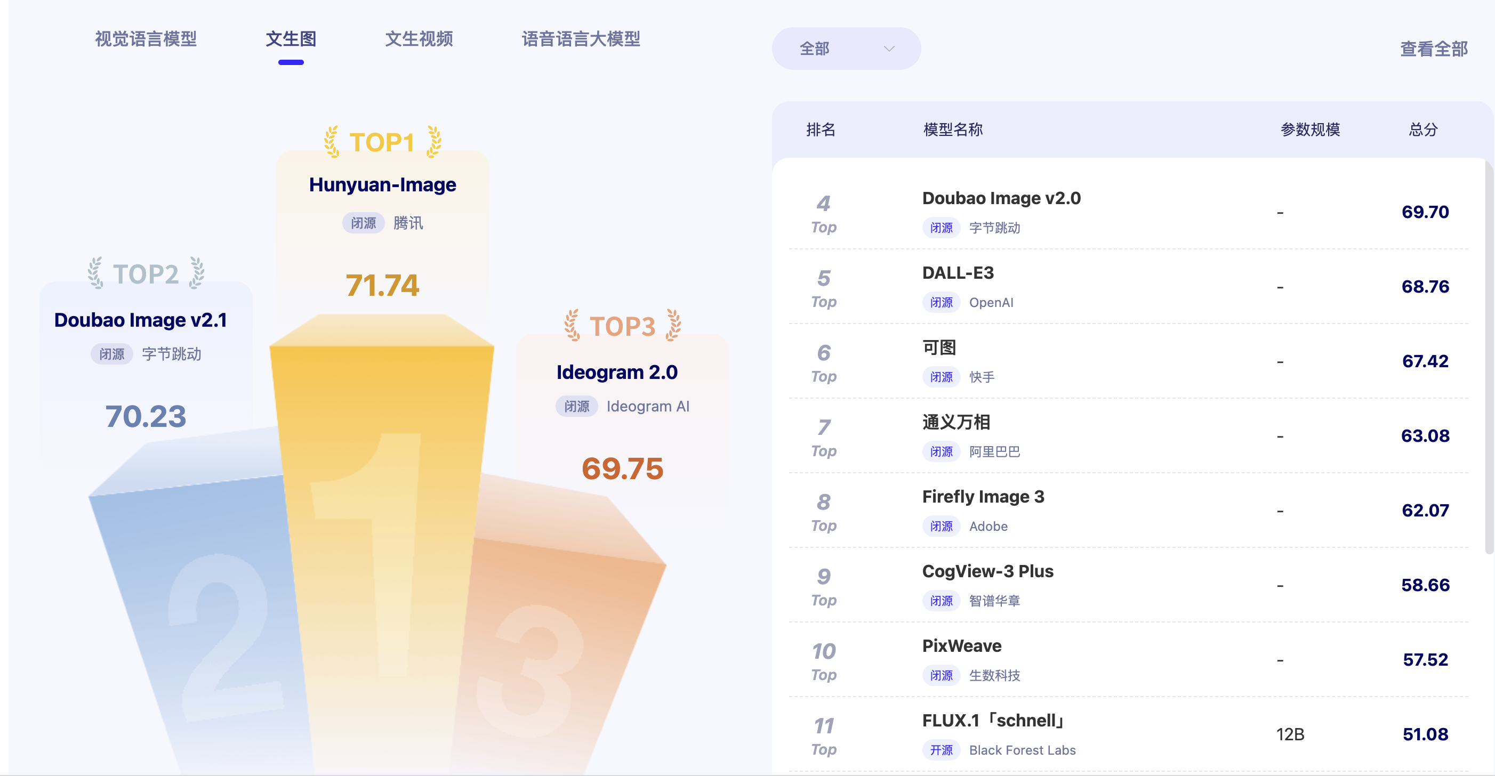Select the Firefly Image 3 model name
Screen dimensions: 1495x776
(983, 496)
